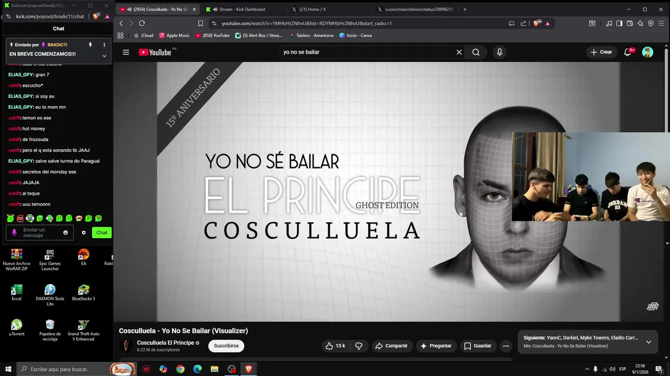Open Google Chrome from the taskbar

click(x=180, y=369)
